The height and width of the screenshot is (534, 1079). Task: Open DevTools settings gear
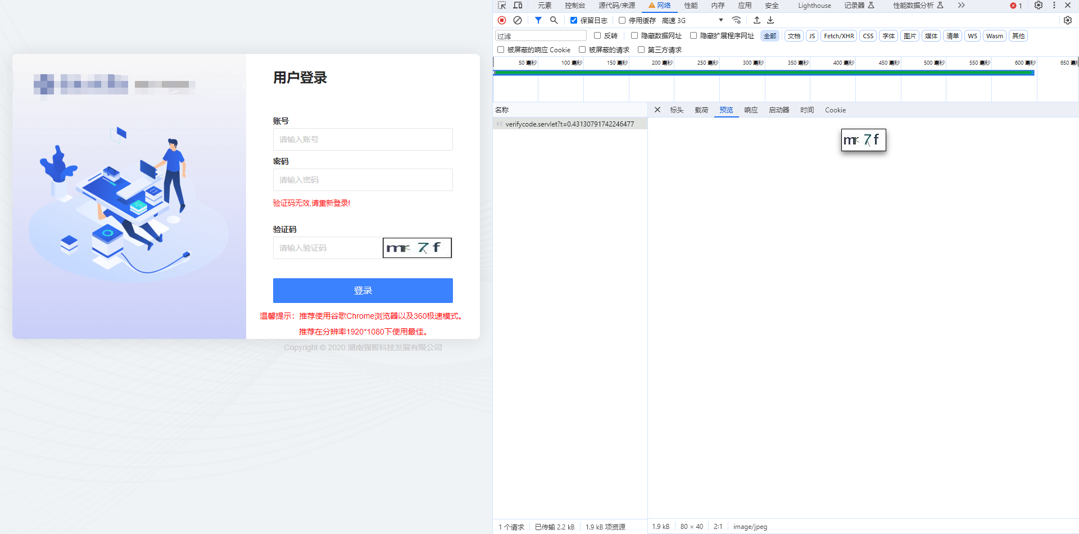(x=1039, y=6)
